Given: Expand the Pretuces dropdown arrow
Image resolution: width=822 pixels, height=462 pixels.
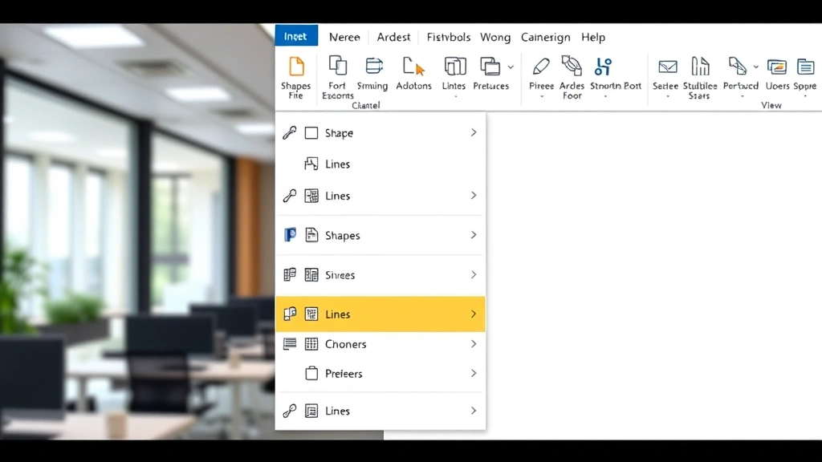Looking at the screenshot, I should click(511, 67).
